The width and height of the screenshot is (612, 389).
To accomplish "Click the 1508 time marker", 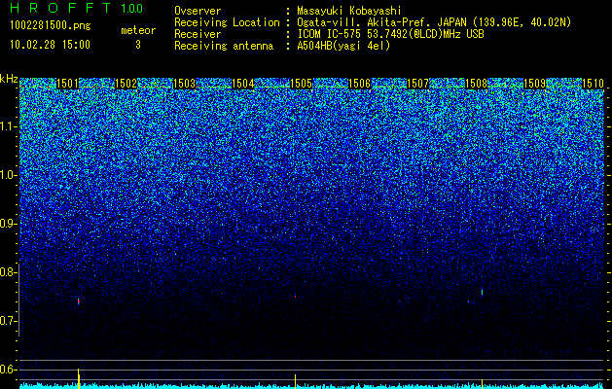I will click(x=477, y=84).
